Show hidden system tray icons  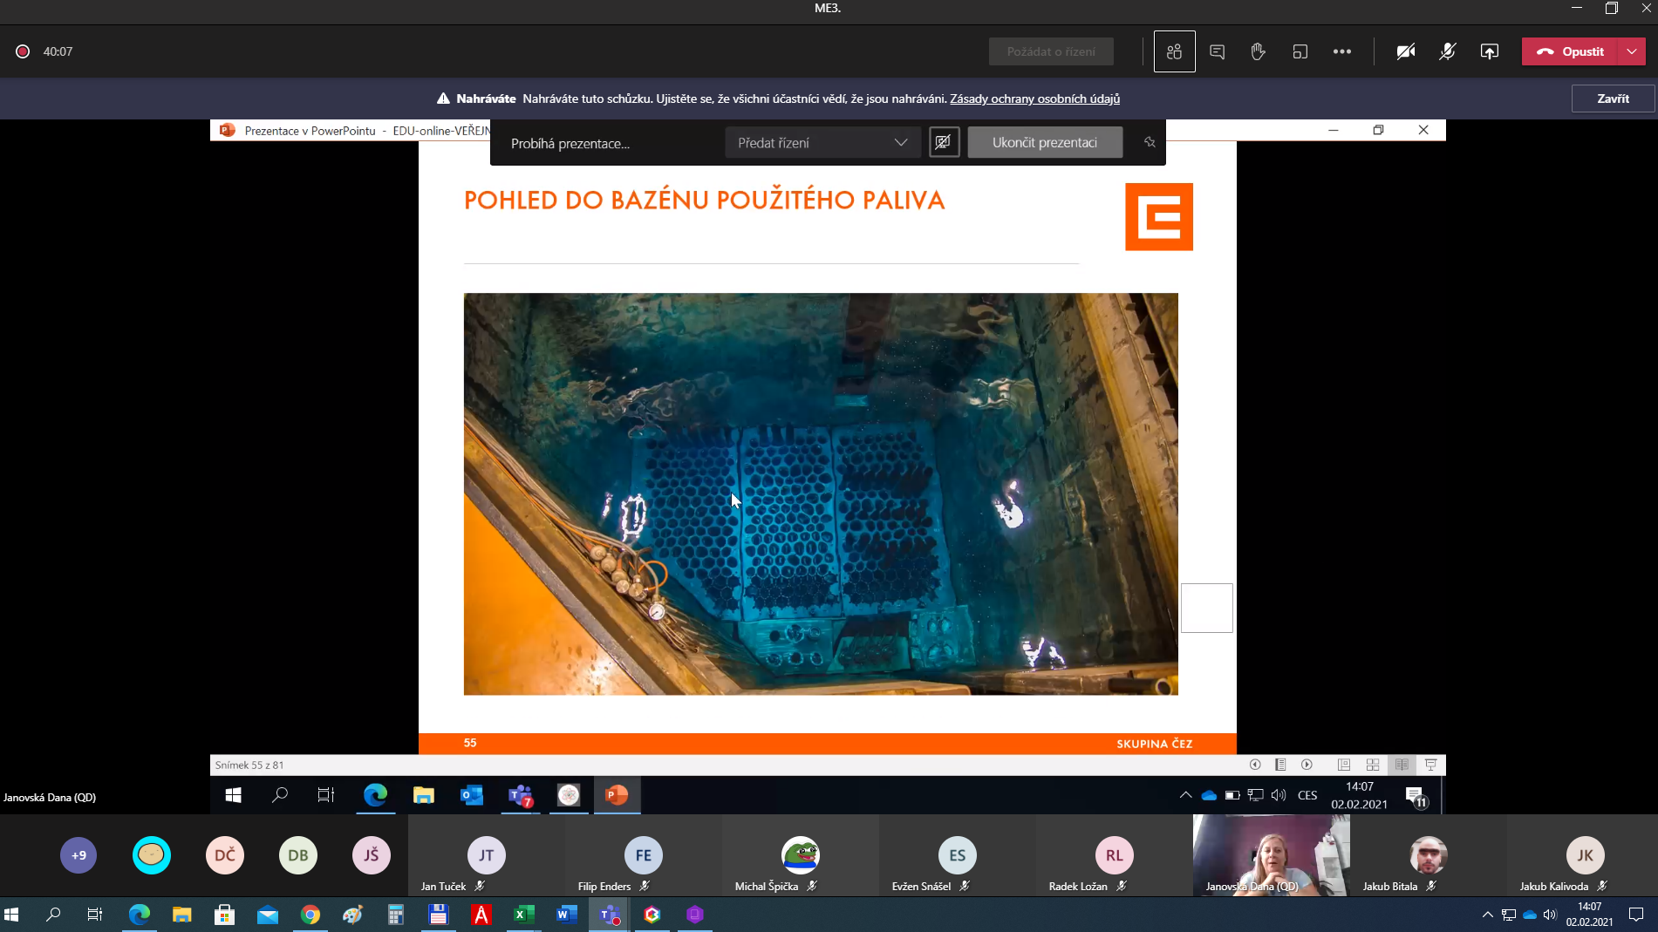pyautogui.click(x=1487, y=915)
